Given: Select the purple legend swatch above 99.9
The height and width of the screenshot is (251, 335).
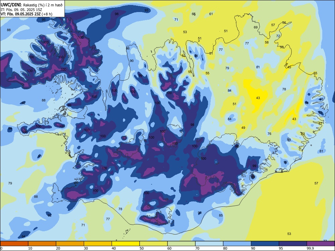Looking at the screenshot, I should pos(321,244).
